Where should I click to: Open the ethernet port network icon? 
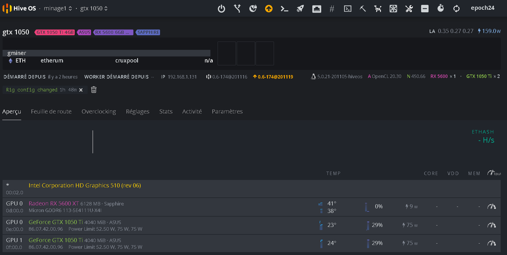tap(317, 9)
